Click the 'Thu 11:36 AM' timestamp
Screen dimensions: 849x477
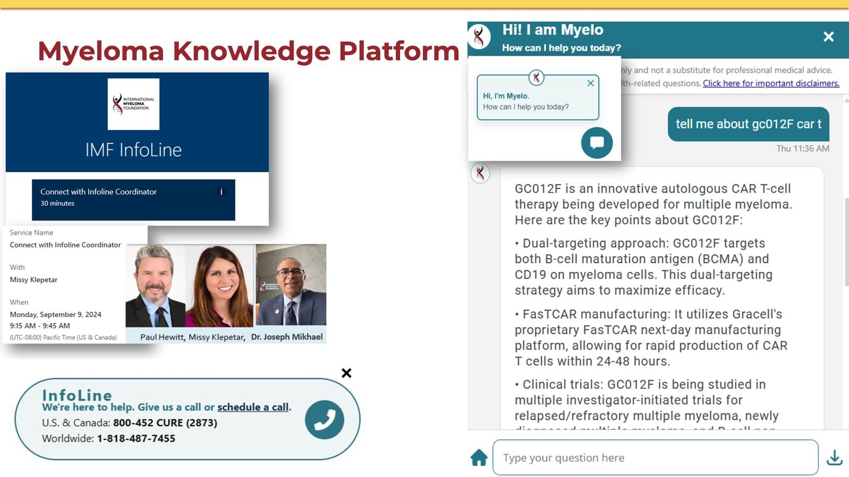click(803, 148)
